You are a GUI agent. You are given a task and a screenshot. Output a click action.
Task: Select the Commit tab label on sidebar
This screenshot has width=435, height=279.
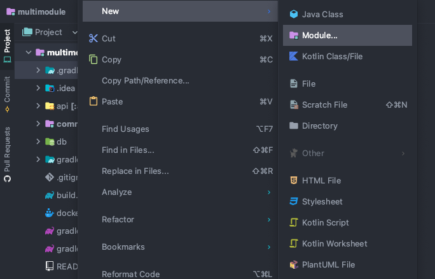[7, 89]
